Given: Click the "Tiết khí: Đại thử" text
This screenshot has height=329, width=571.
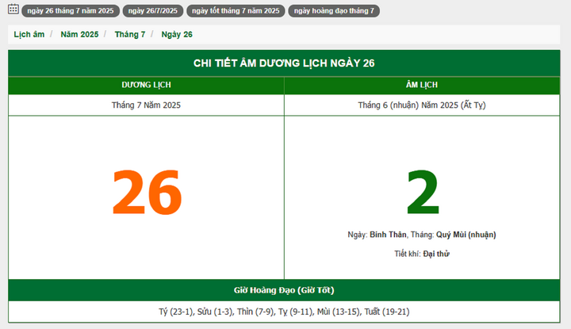Looking at the screenshot, I should coord(422,254).
